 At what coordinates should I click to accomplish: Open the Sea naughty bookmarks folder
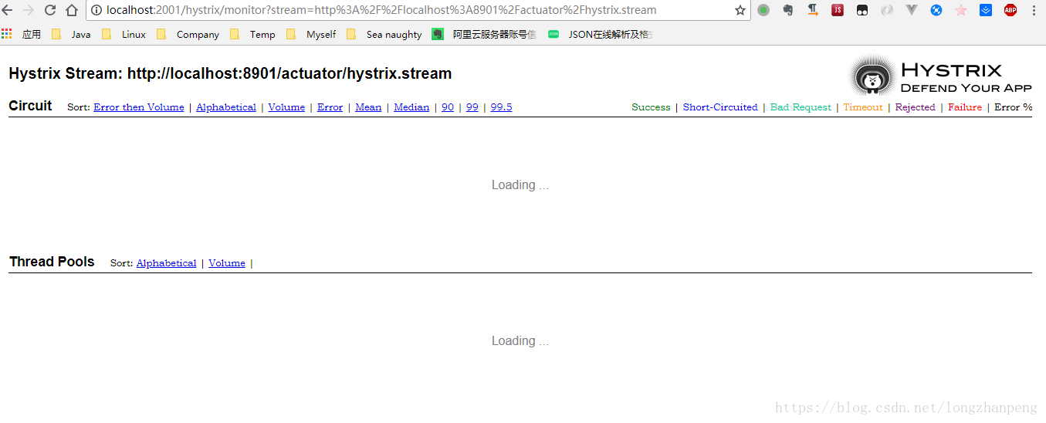(384, 34)
